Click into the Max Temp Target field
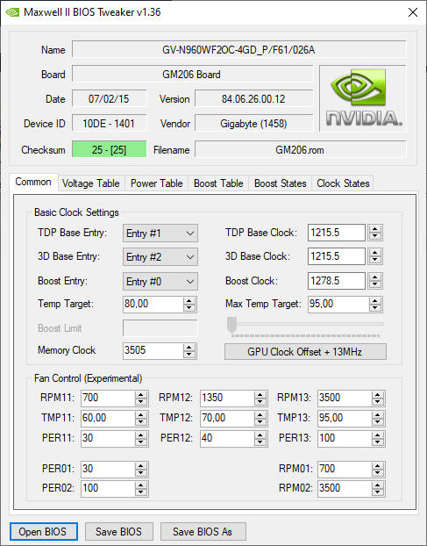 click(338, 304)
